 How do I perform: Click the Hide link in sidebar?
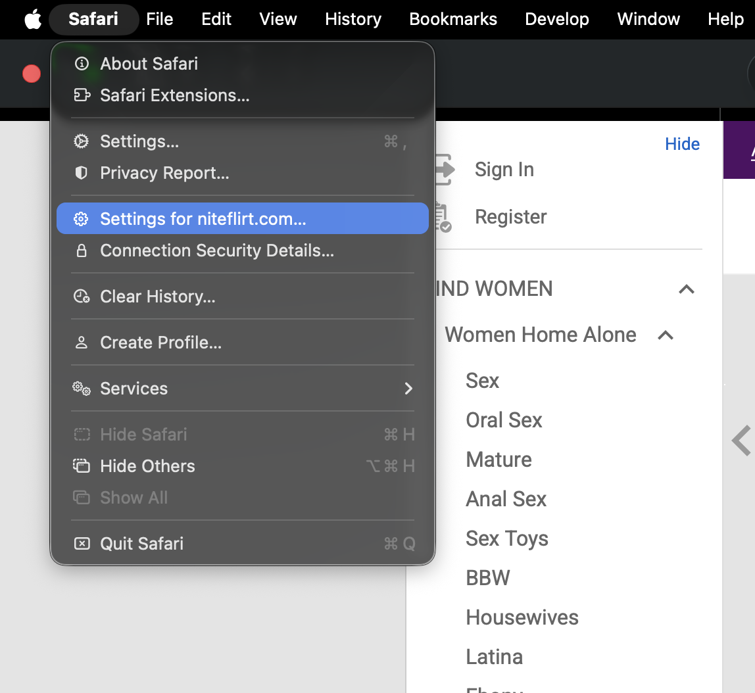pyautogui.click(x=682, y=144)
